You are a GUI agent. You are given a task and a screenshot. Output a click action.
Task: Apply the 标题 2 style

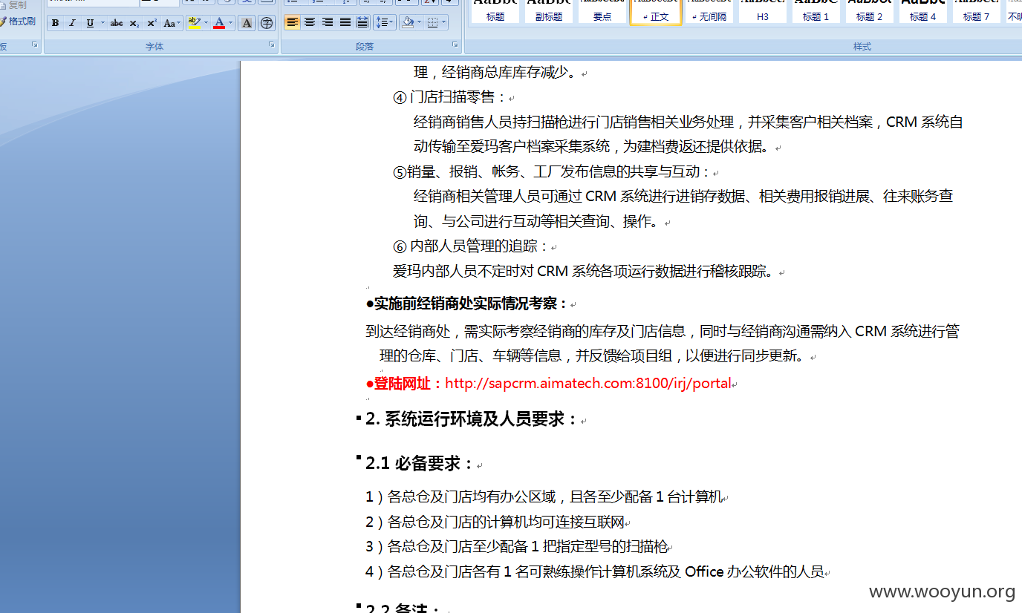point(870,11)
